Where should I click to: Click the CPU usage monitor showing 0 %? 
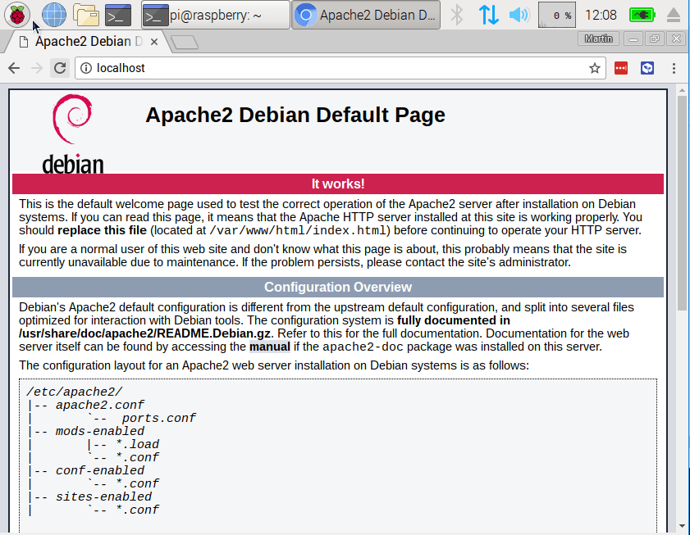[x=556, y=15]
